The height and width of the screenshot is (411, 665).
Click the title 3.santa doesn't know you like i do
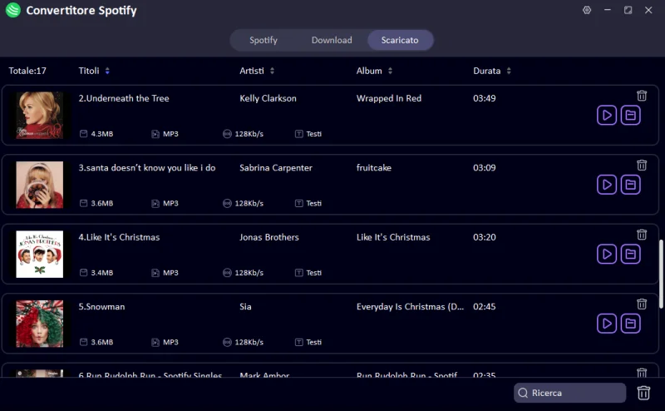coord(147,168)
